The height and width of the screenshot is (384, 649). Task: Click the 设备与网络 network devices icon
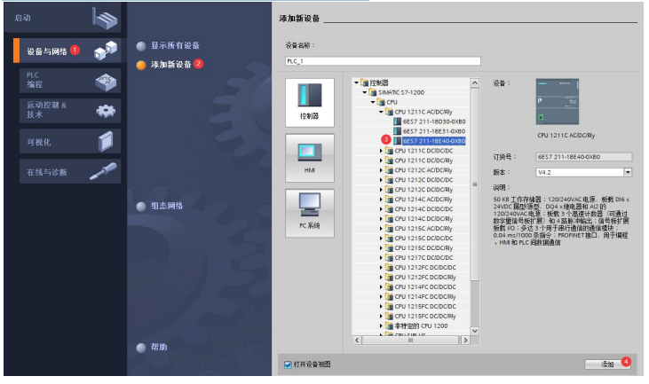(x=106, y=51)
